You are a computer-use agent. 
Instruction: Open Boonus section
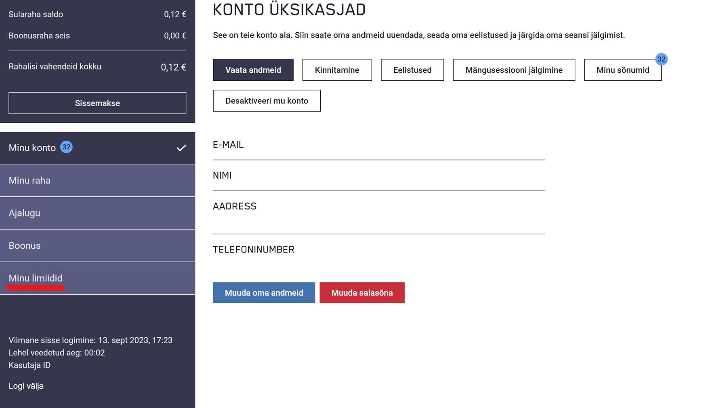(x=97, y=246)
